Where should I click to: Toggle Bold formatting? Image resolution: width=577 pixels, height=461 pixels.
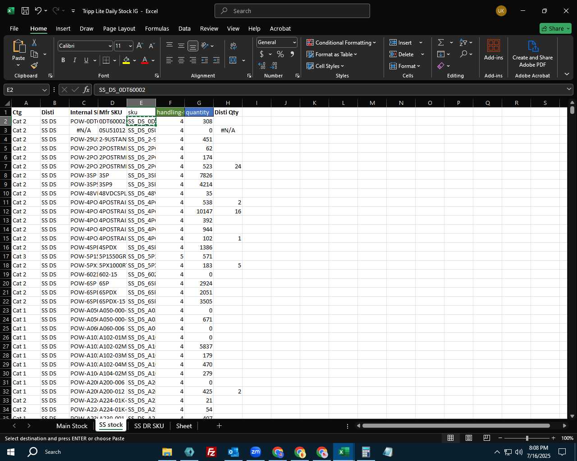[x=63, y=60]
